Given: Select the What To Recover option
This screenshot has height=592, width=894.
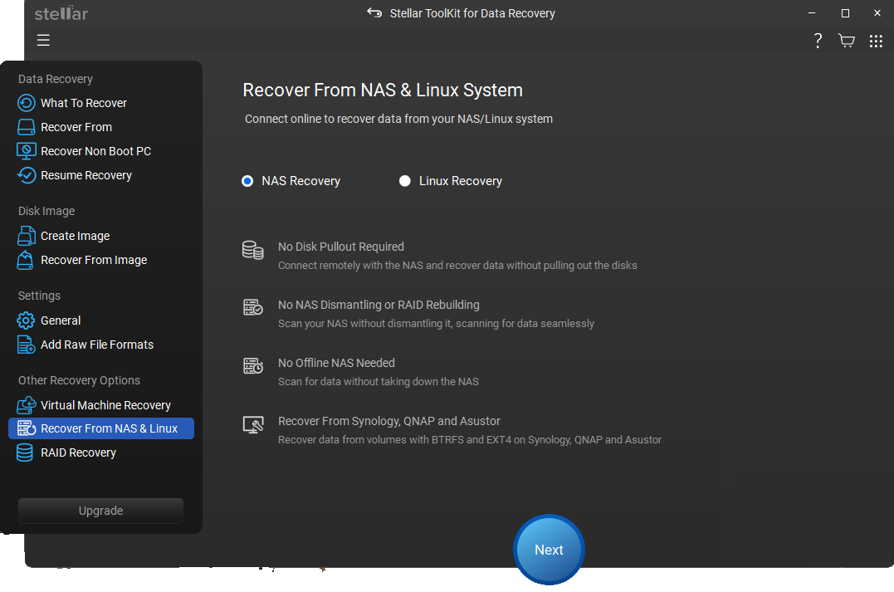Looking at the screenshot, I should pos(83,103).
